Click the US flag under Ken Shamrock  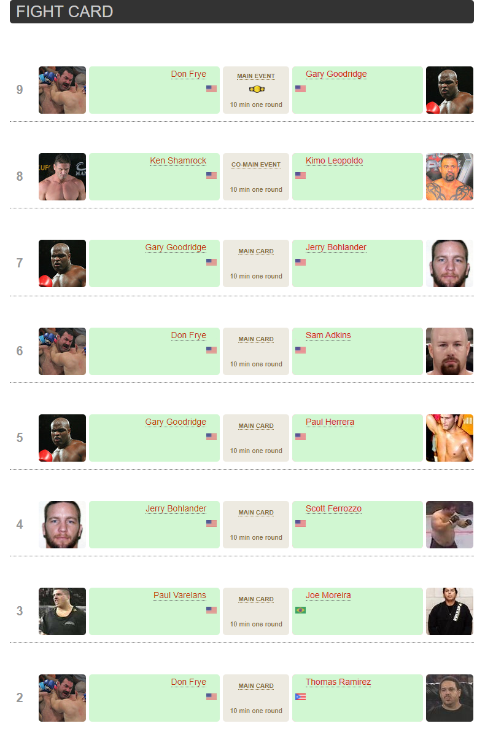(211, 175)
